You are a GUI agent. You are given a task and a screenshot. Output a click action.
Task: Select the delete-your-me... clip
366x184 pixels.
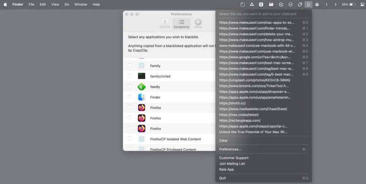(x=264, y=34)
